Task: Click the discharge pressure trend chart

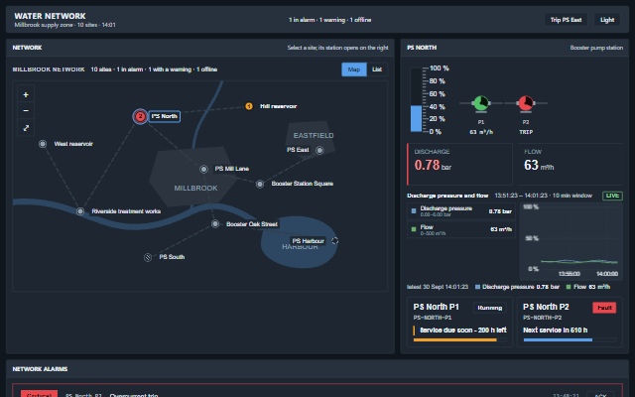Action: tap(571, 240)
